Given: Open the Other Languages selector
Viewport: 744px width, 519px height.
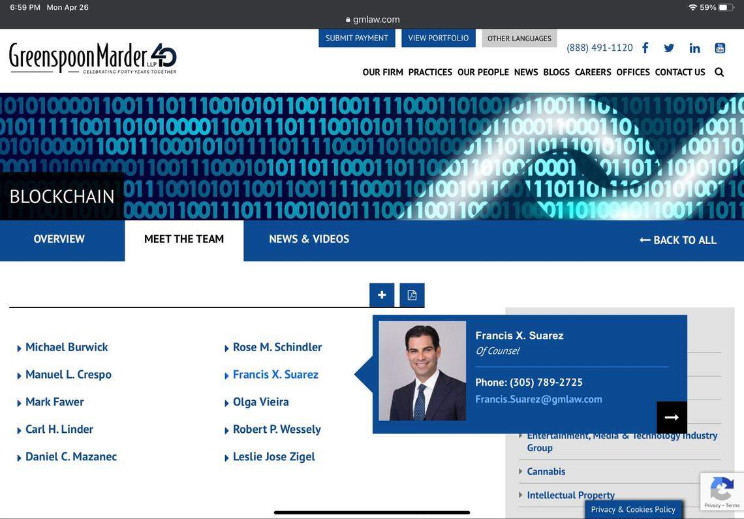Looking at the screenshot, I should coord(519,38).
